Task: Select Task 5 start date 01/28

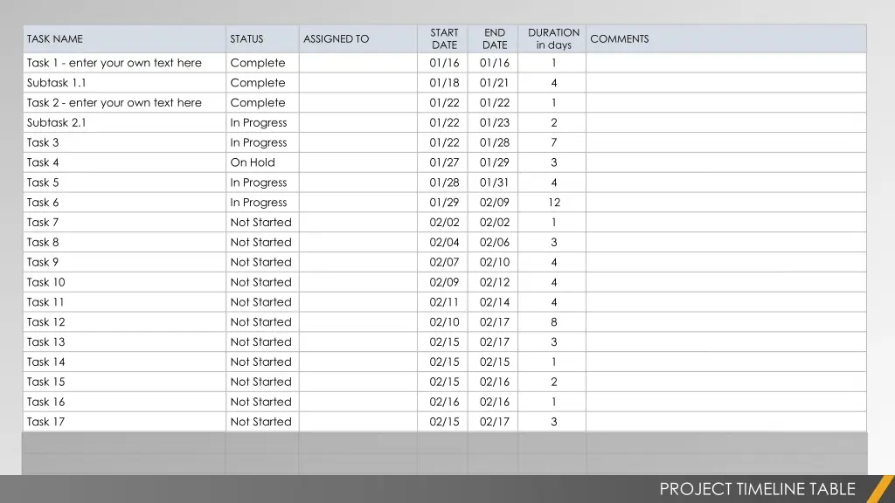Action: [444, 183]
